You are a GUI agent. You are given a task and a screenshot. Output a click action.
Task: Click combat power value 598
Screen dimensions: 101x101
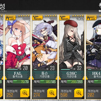point(64,95)
